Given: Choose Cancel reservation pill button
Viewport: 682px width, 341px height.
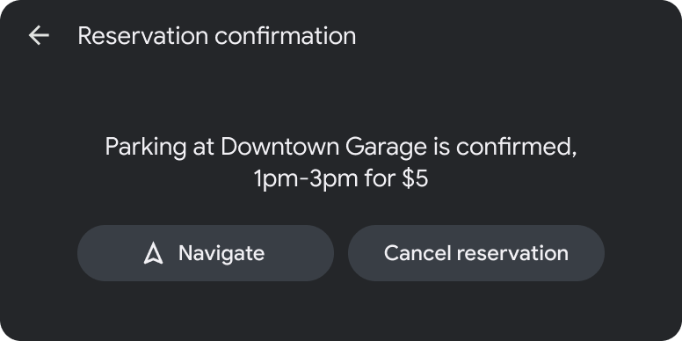Looking at the screenshot, I should pyautogui.click(x=475, y=253).
